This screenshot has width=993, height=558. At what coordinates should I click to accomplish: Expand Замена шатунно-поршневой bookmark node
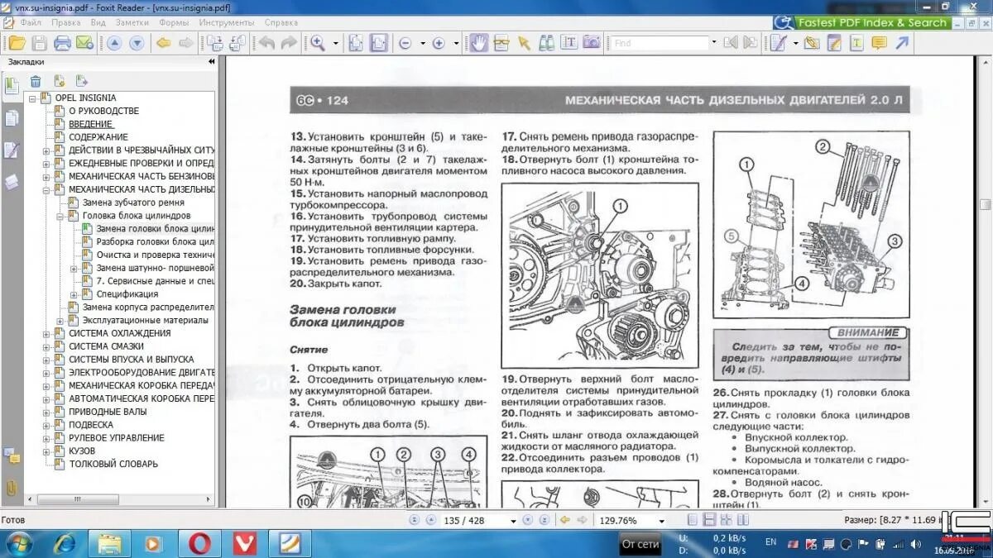point(74,269)
